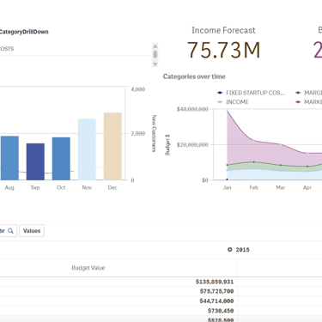Select the Oct bar in bar chart
The width and height of the screenshot is (322, 322).
tap(61, 159)
